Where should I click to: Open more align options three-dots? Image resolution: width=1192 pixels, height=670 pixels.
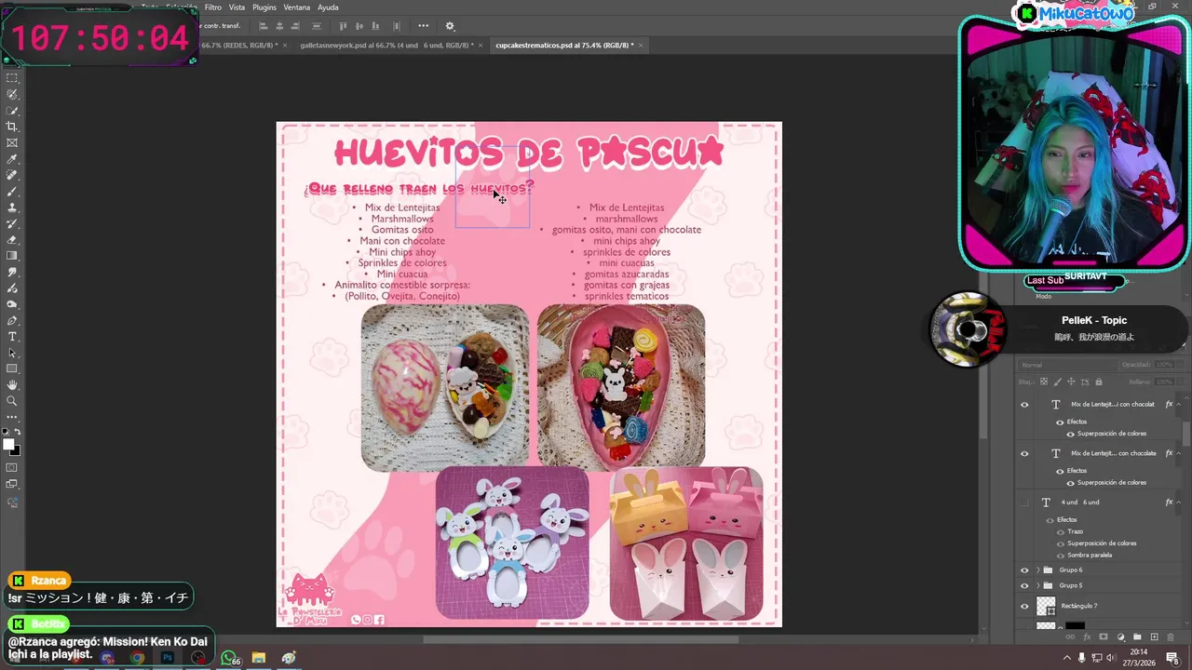pyautogui.click(x=424, y=26)
